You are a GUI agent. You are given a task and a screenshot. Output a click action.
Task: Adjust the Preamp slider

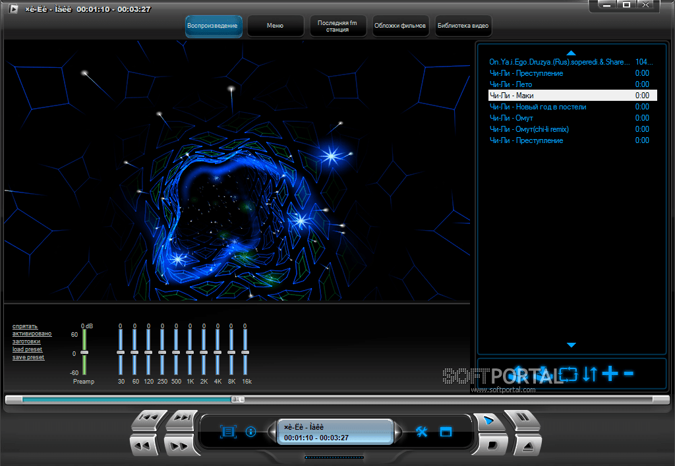(x=84, y=353)
